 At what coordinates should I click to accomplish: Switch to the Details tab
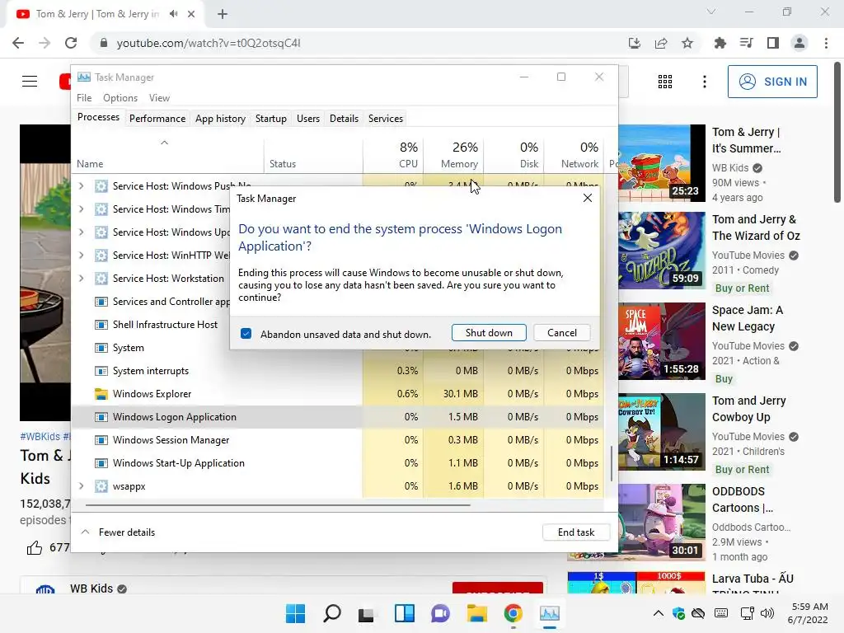[x=344, y=119]
